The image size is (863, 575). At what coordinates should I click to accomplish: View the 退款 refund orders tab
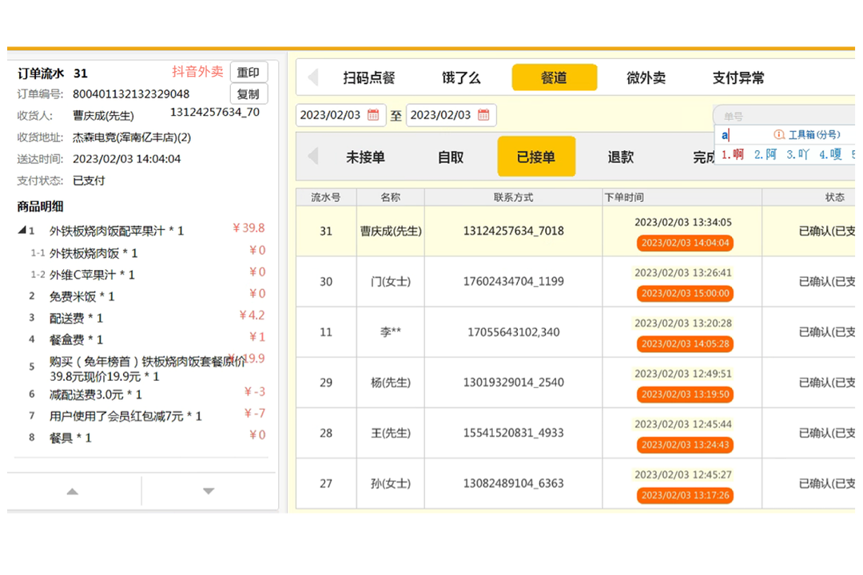621,157
